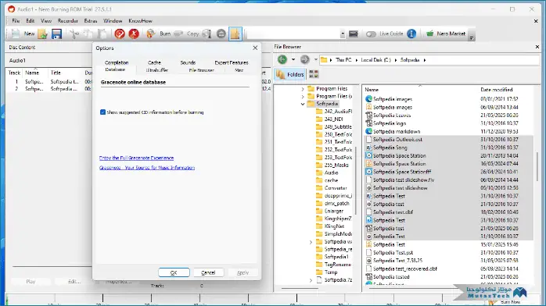The image size is (546, 306).
Task: Open the Recorder menu
Action: [x=67, y=21]
